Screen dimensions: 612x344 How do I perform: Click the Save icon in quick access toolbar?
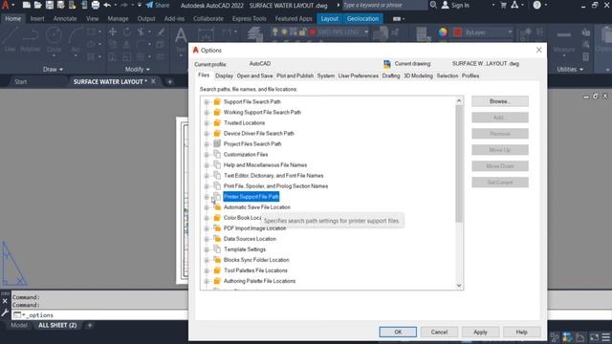(50, 5)
